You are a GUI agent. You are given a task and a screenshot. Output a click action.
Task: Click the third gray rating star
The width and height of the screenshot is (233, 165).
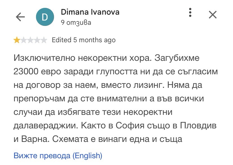pyautogui.click(x=30, y=40)
